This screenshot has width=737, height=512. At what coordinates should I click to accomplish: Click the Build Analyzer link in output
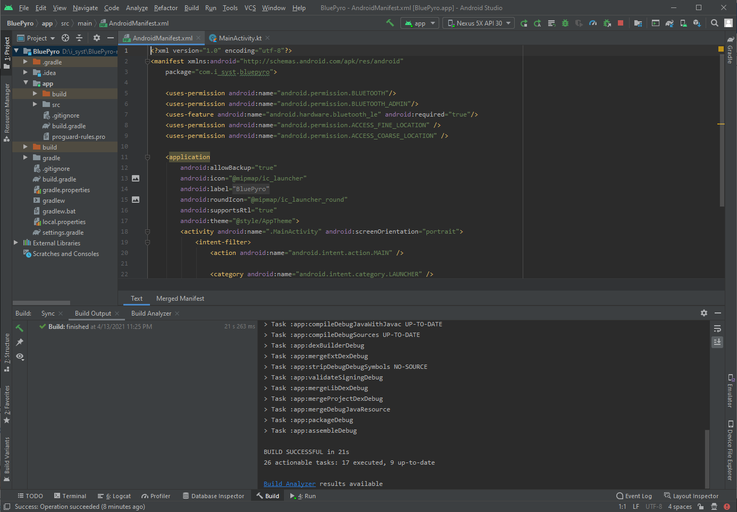[x=290, y=484]
